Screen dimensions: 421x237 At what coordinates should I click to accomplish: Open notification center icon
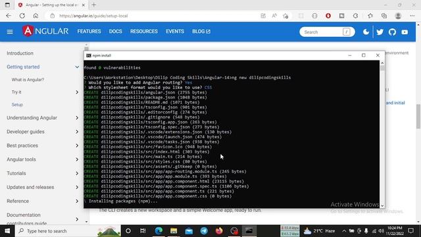coord(410,231)
